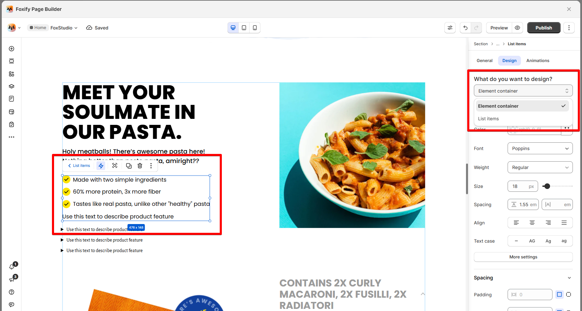Click the undo arrow in top bar
This screenshot has height=311, width=582.
(465, 28)
